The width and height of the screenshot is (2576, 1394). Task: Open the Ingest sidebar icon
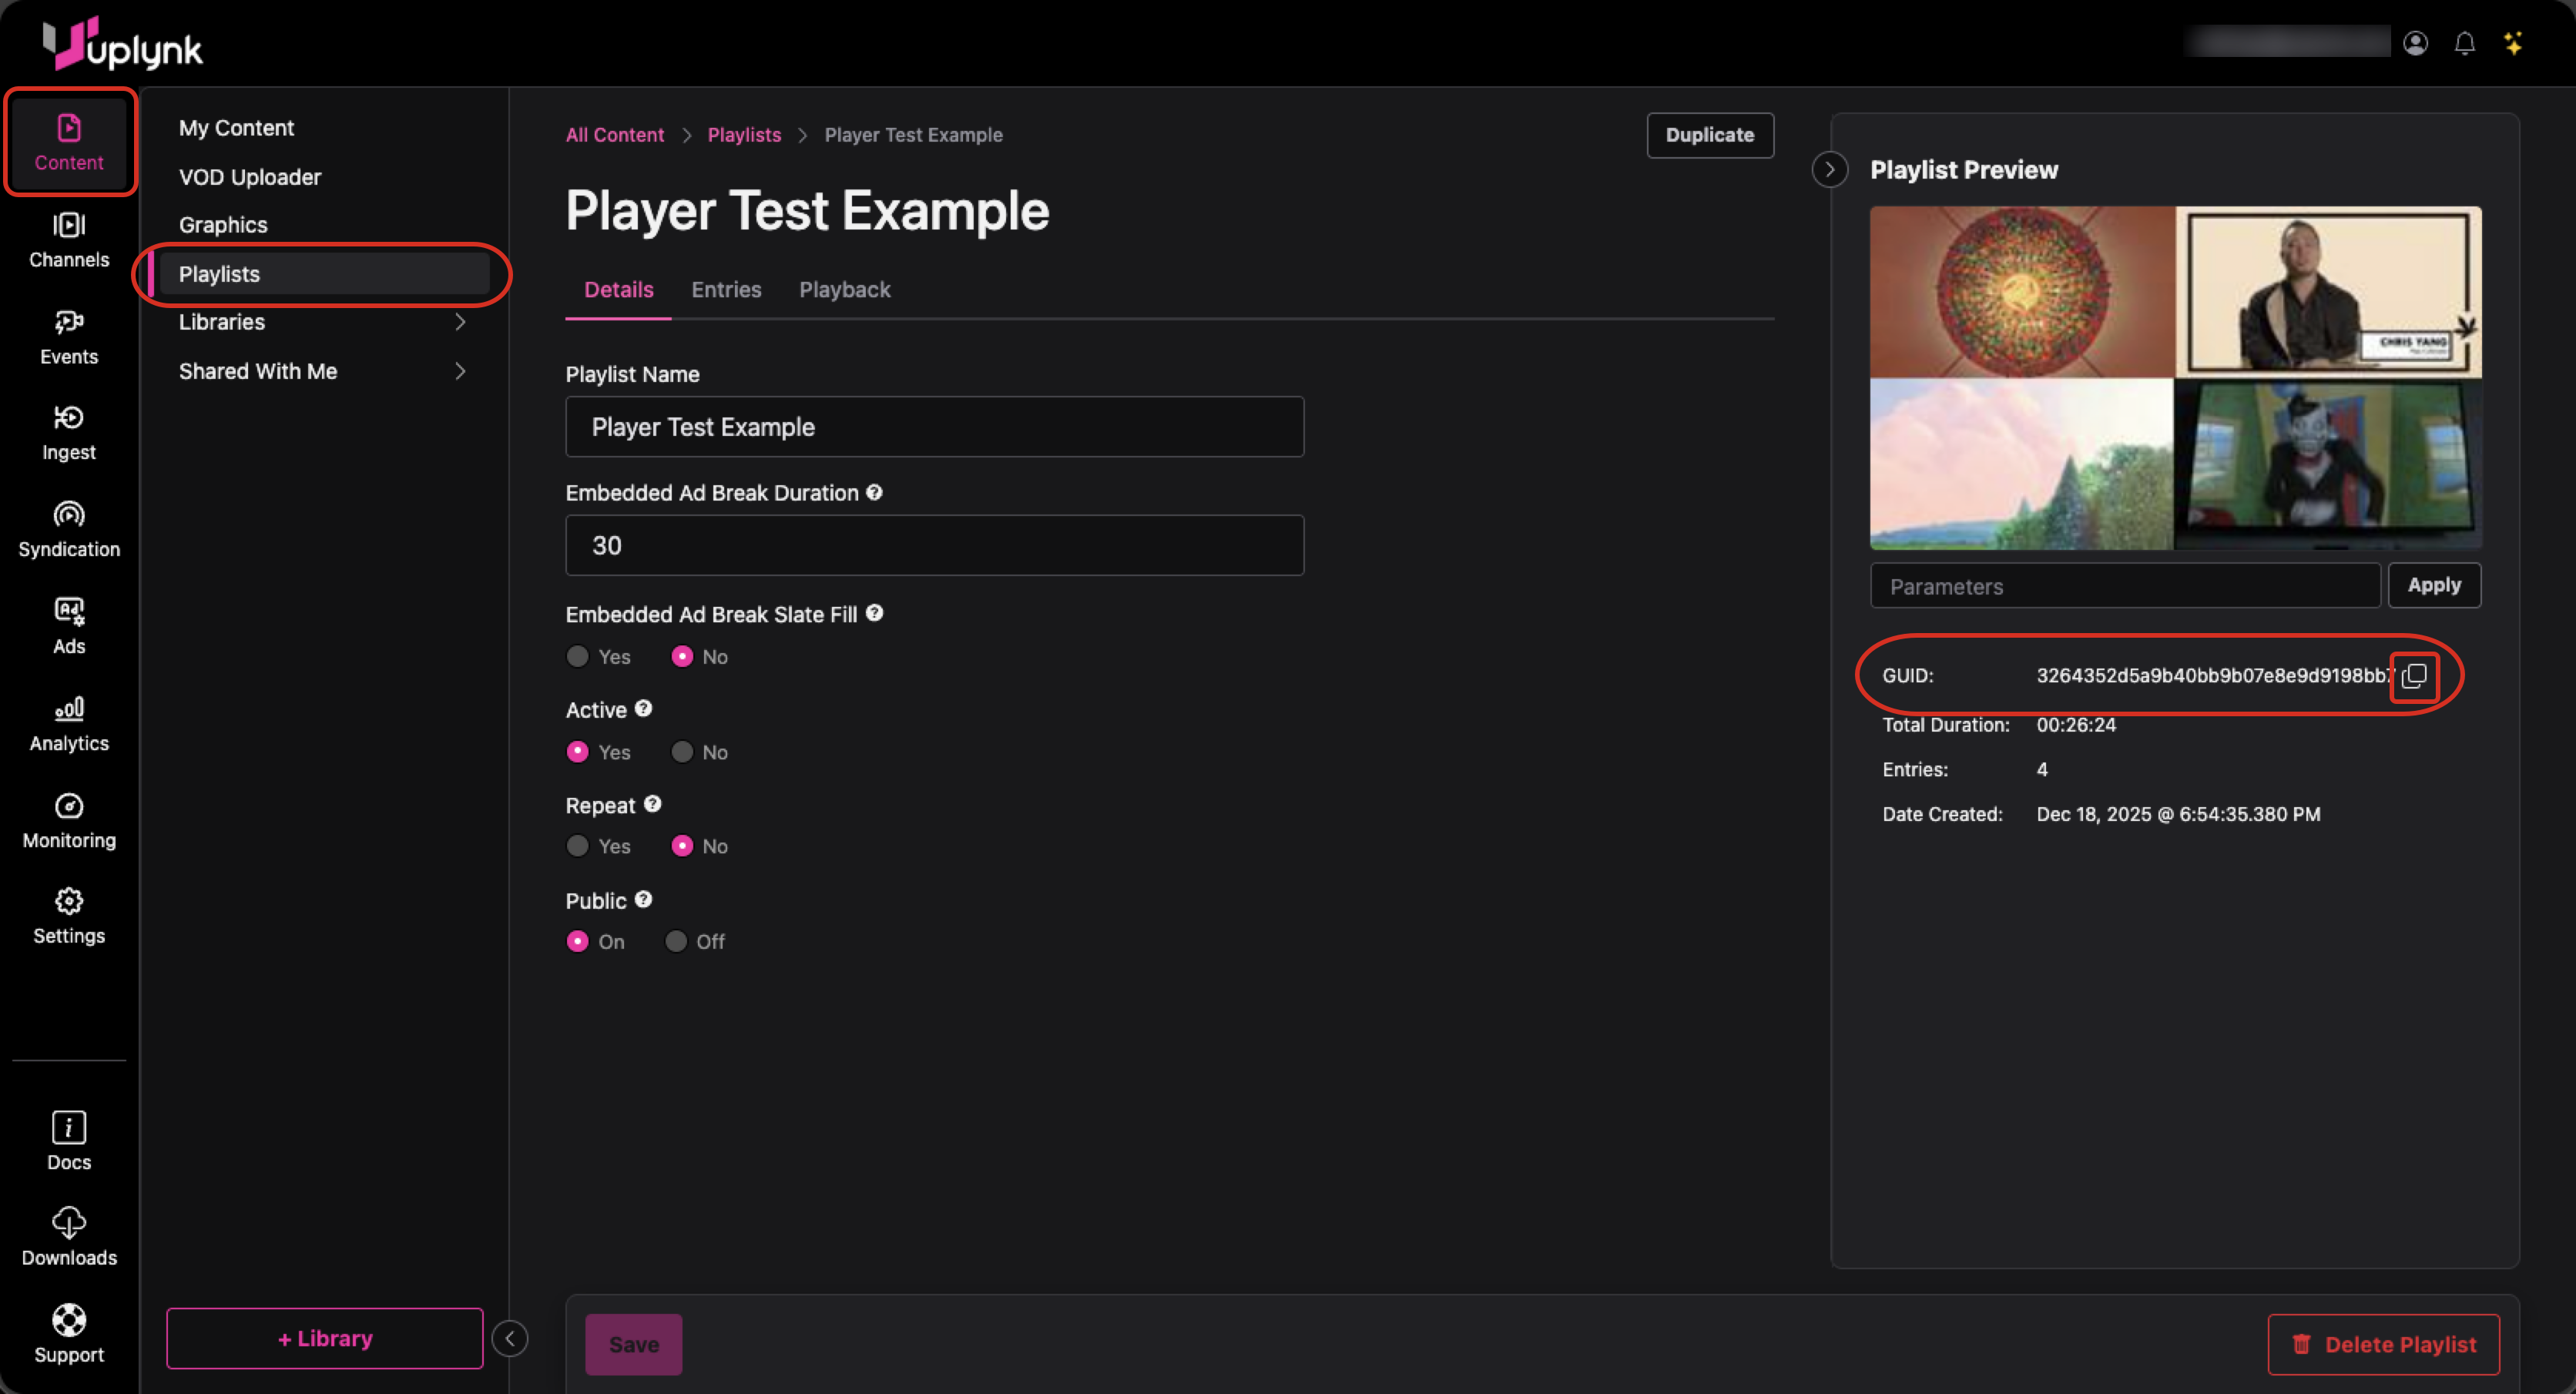click(x=69, y=418)
